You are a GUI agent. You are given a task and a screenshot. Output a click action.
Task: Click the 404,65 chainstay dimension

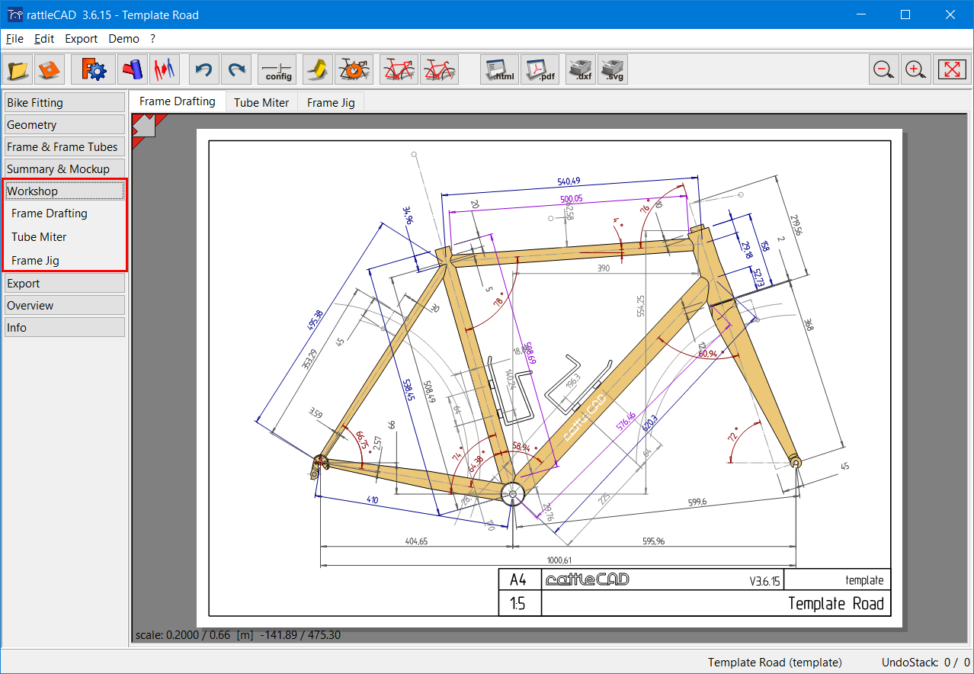(416, 541)
